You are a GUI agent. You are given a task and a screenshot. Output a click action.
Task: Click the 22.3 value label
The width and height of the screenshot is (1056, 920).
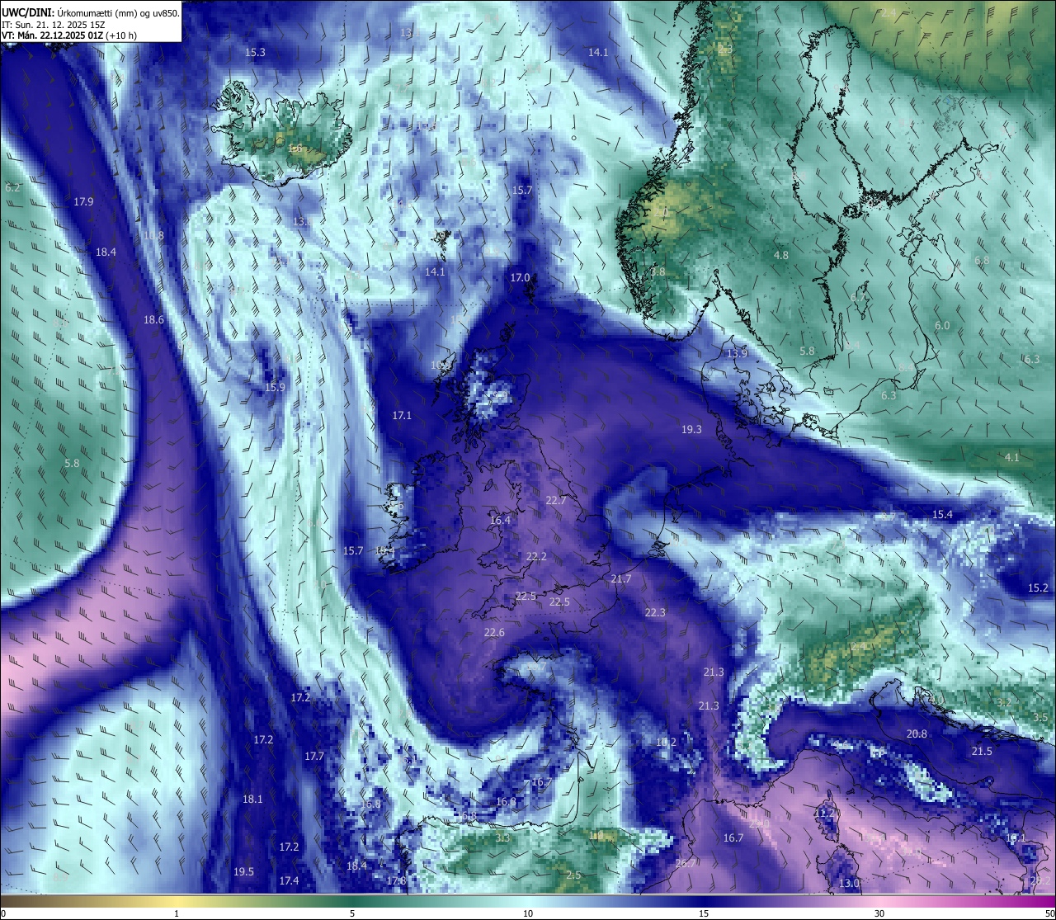point(655,612)
